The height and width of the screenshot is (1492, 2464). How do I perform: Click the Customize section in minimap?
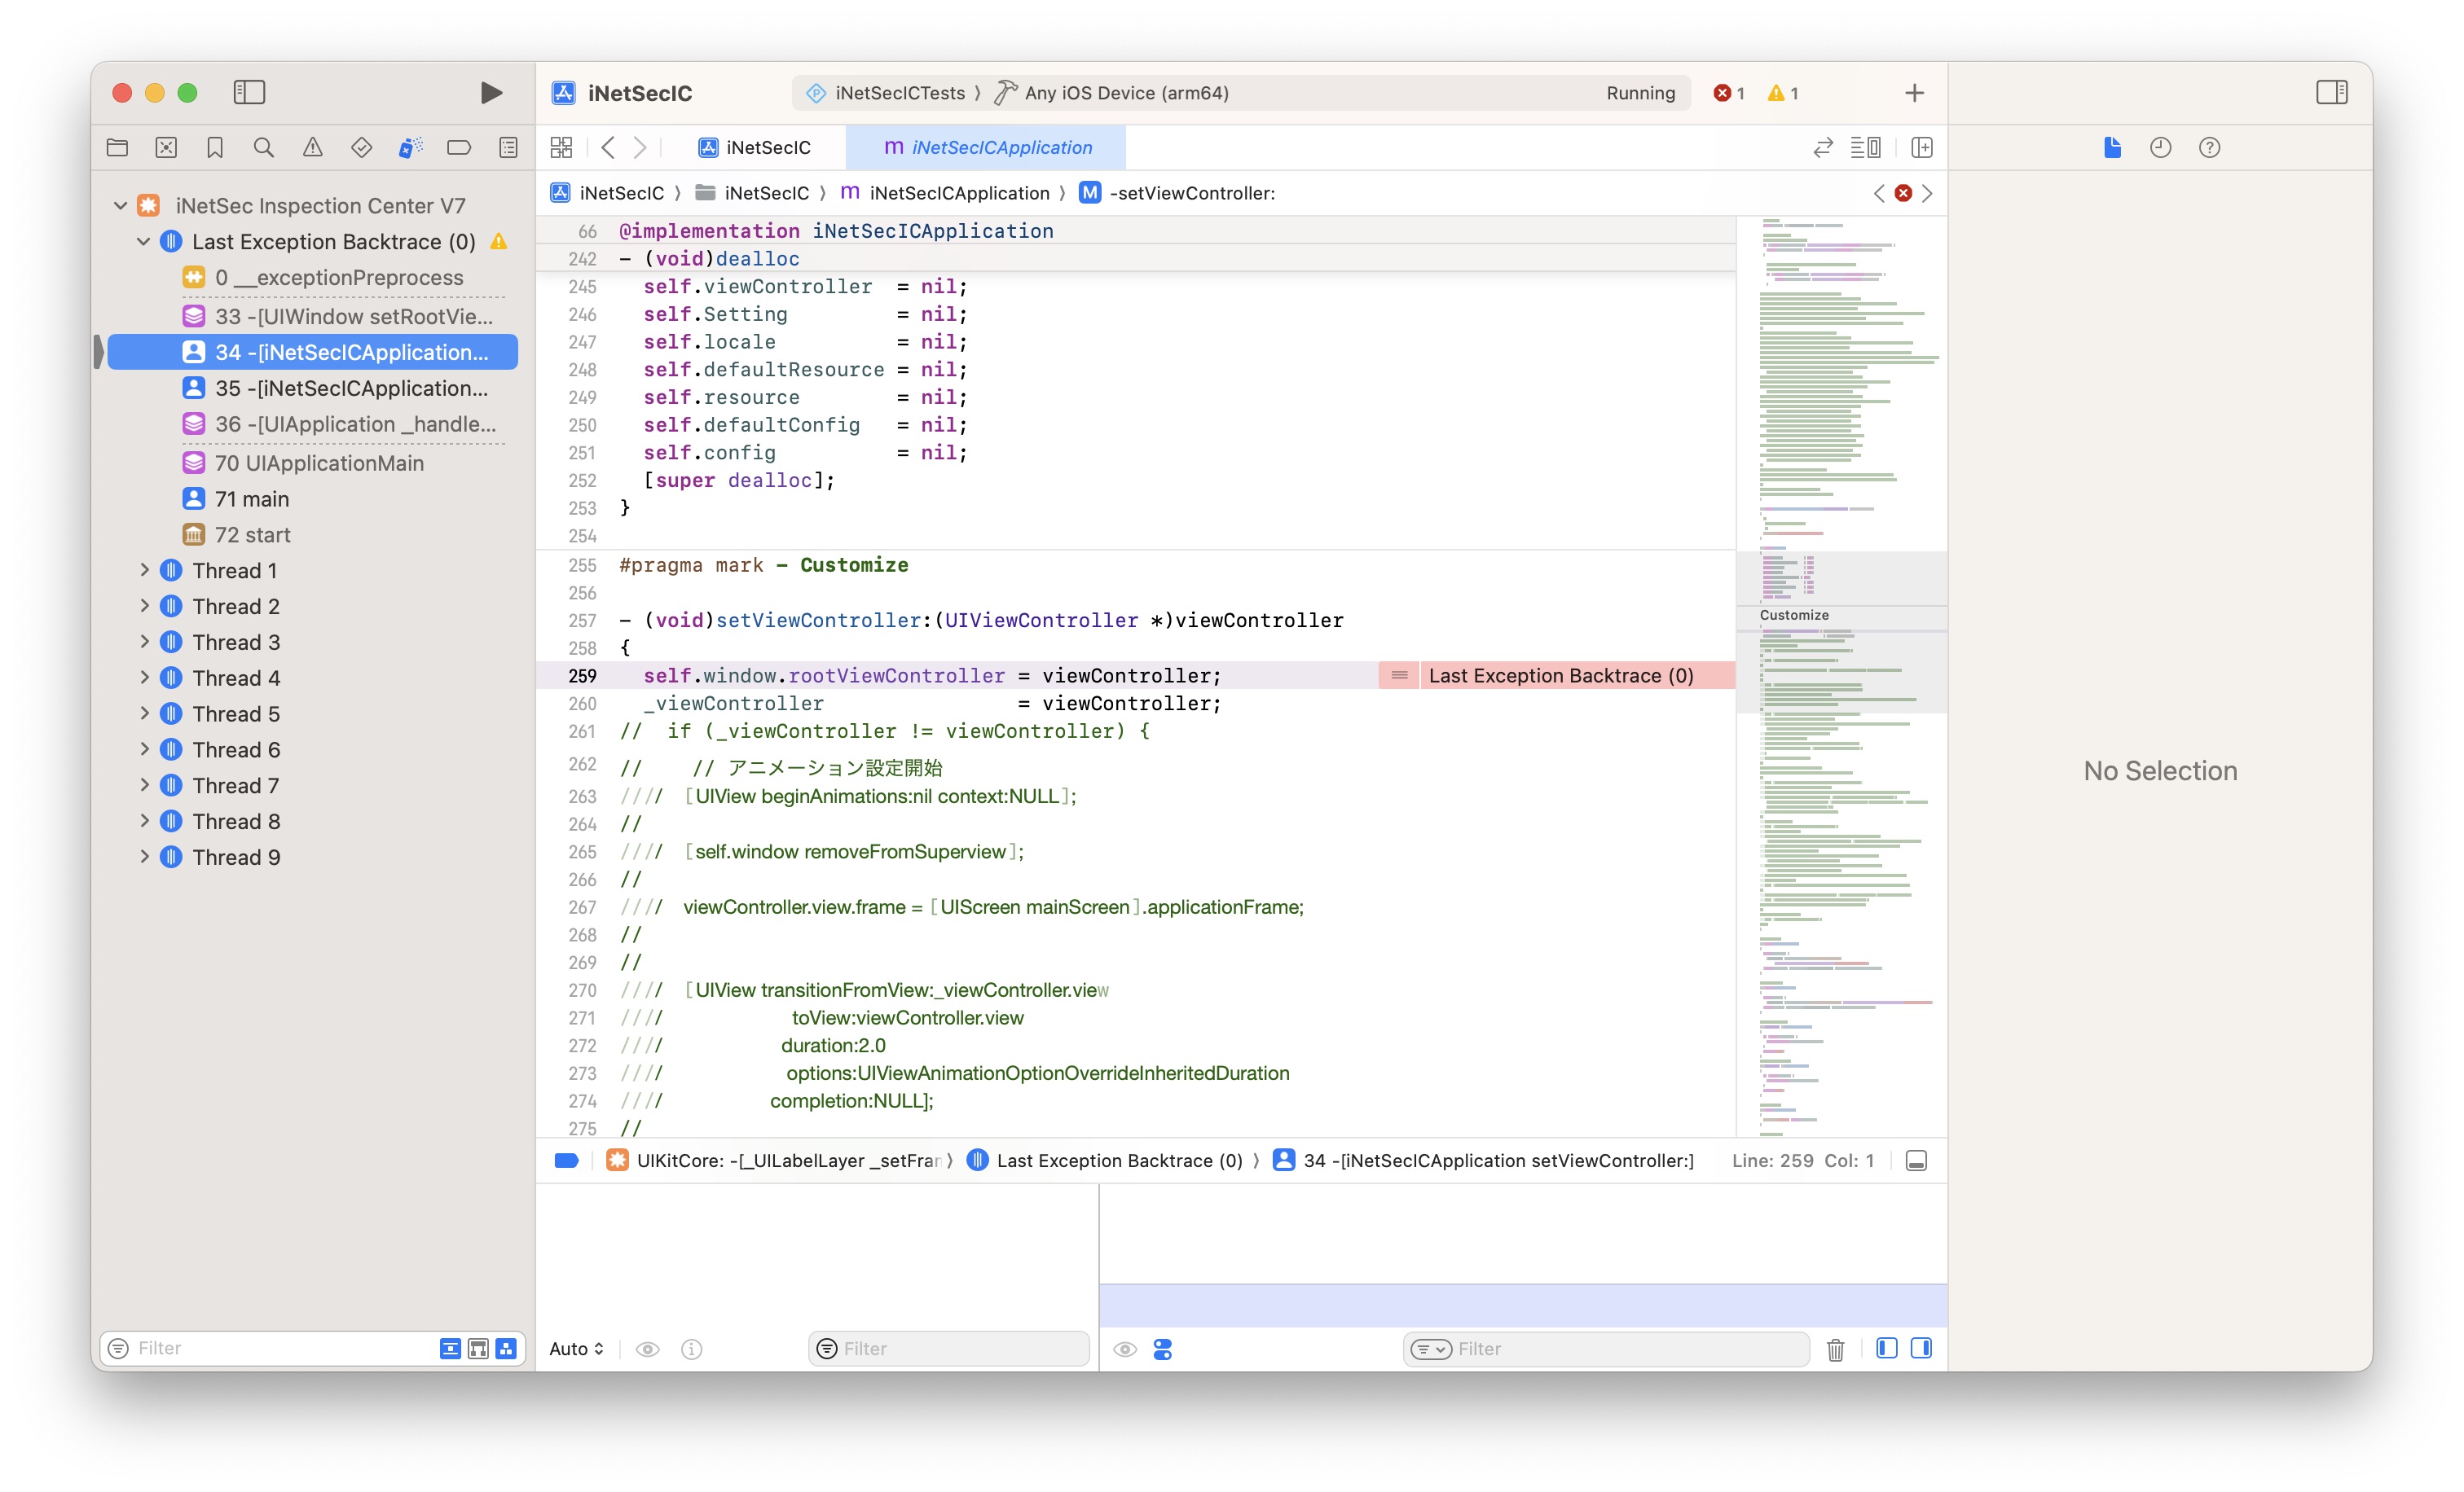(1794, 616)
